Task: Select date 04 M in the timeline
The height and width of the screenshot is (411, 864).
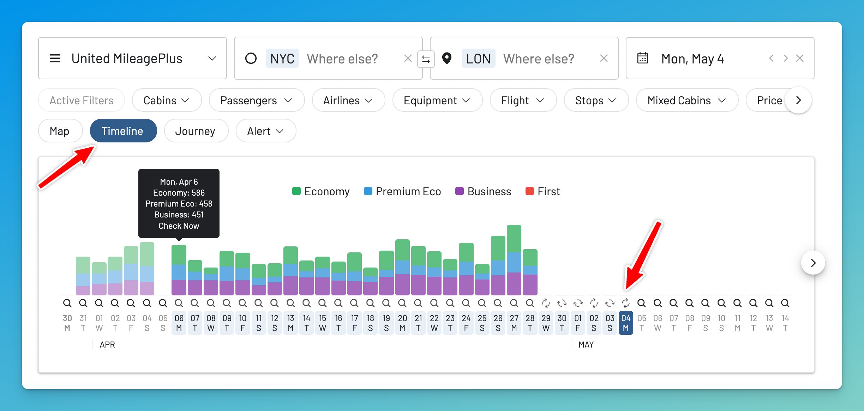Action: pyautogui.click(x=626, y=323)
